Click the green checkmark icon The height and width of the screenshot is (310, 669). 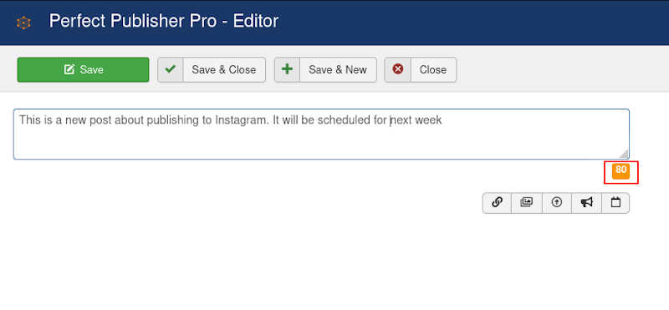tap(171, 69)
